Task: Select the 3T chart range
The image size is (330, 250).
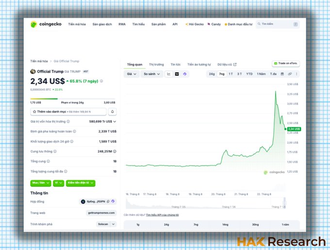Action: (x=240, y=74)
